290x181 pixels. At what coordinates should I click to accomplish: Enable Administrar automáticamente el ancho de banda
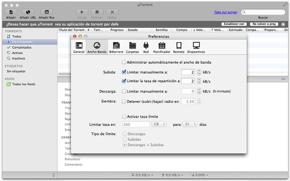point(124,62)
